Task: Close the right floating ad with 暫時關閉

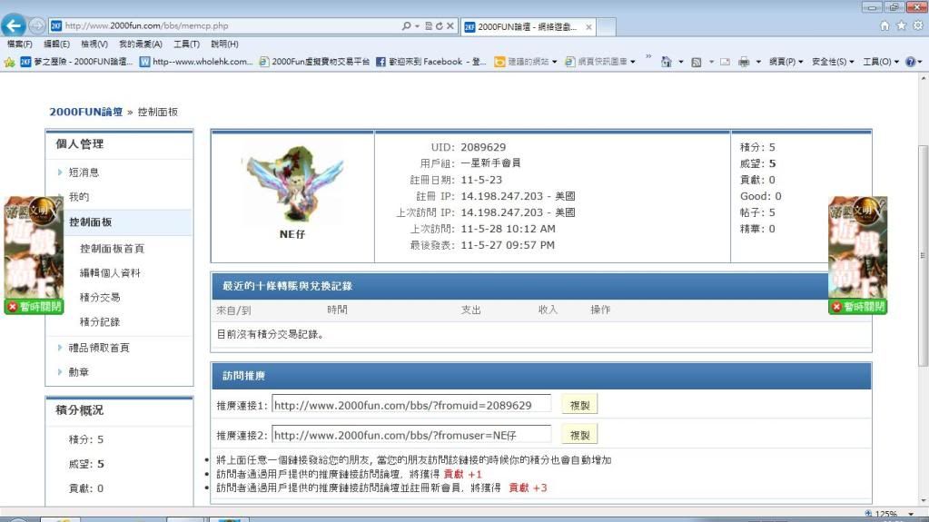Action: coord(857,307)
